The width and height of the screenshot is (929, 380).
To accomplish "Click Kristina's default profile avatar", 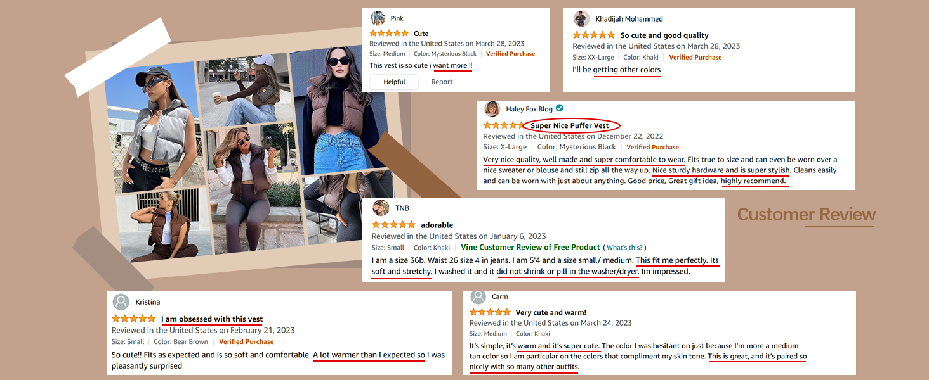I will coord(121,301).
